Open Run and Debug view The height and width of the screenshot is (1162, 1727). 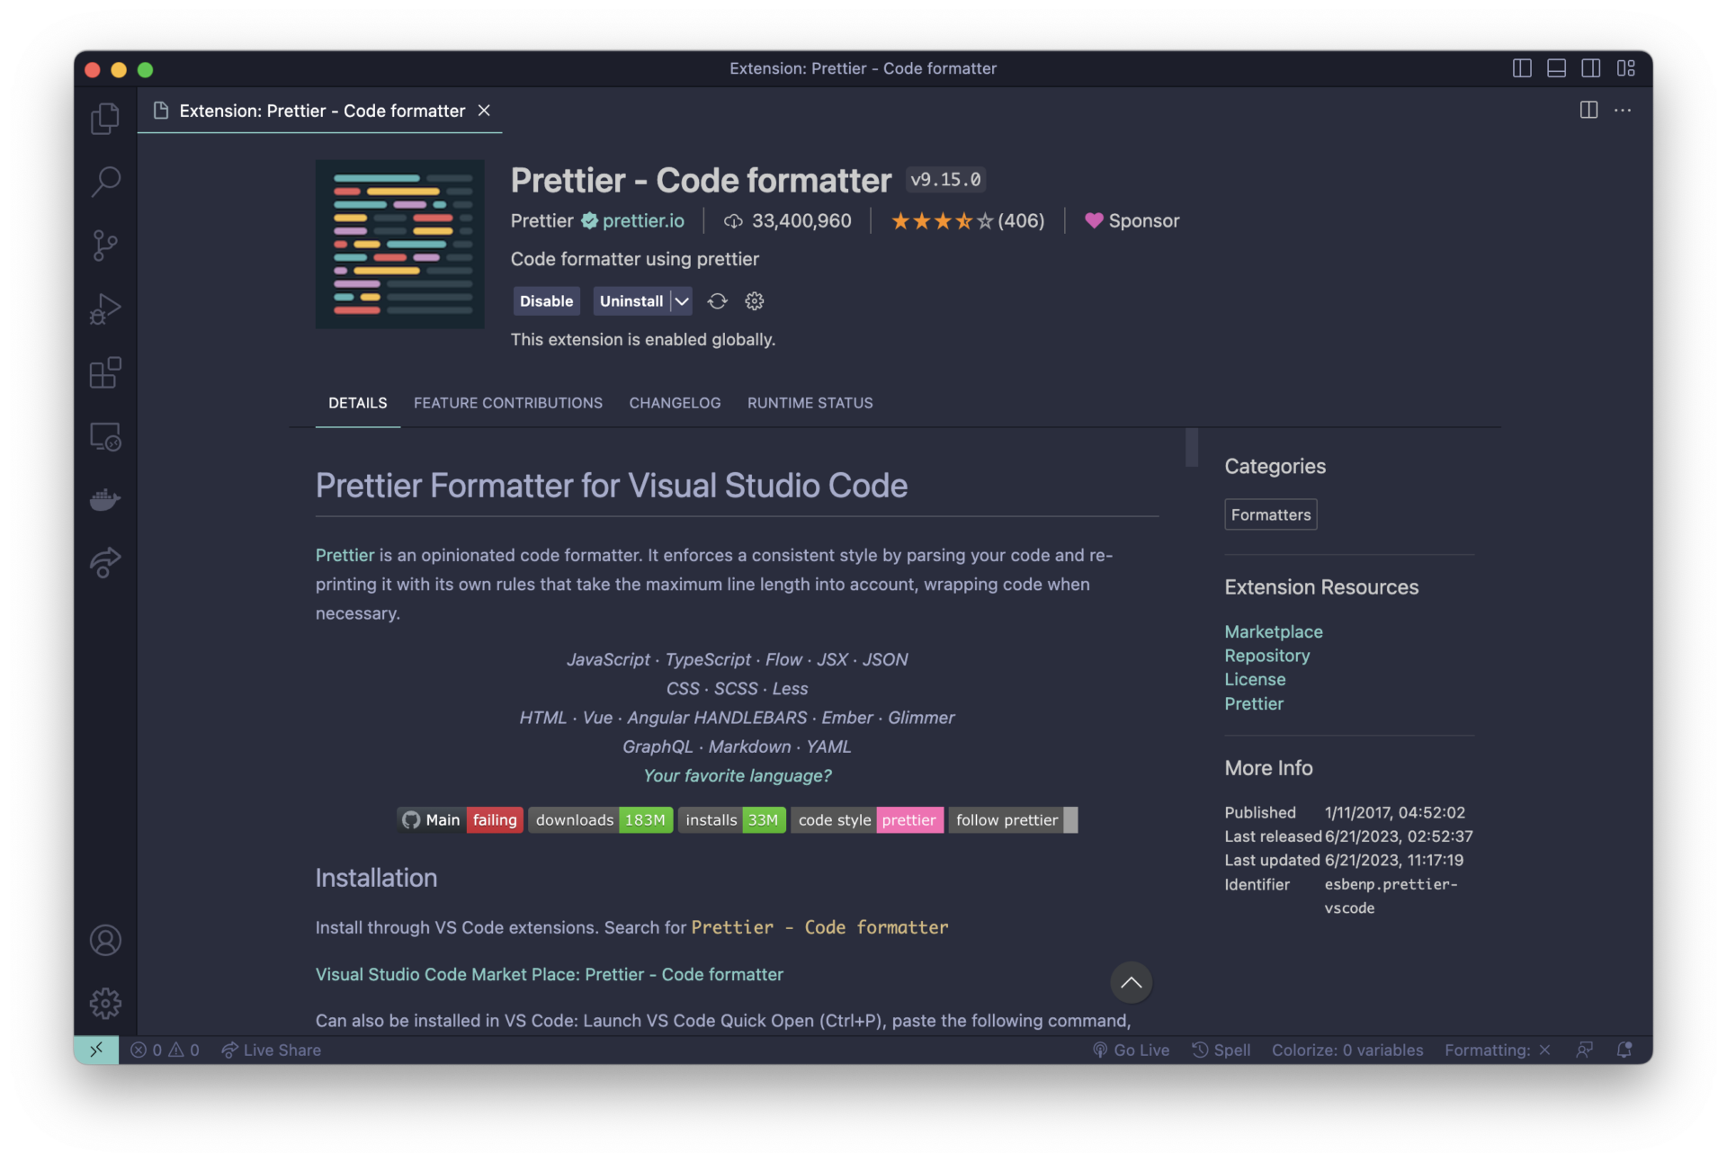[105, 309]
